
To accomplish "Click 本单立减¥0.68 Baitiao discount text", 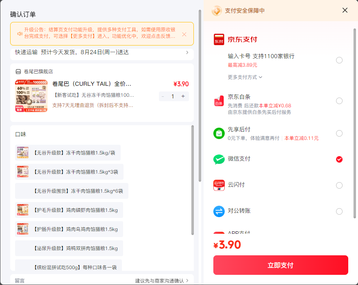I will [275, 106].
